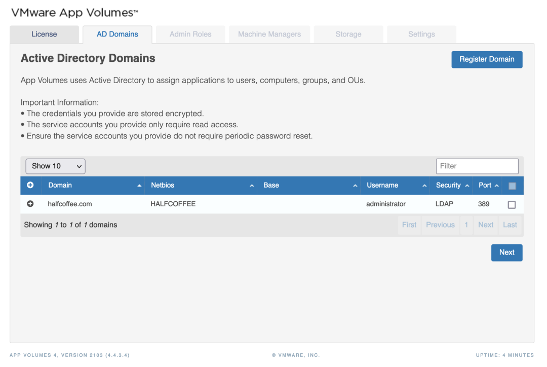
Task: Click the Base column header label
Action: click(x=271, y=186)
